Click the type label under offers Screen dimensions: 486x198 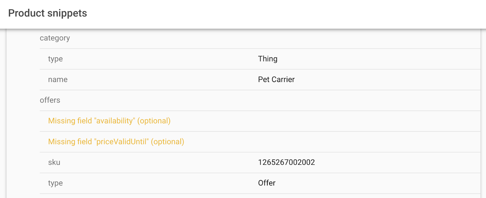[x=55, y=183]
